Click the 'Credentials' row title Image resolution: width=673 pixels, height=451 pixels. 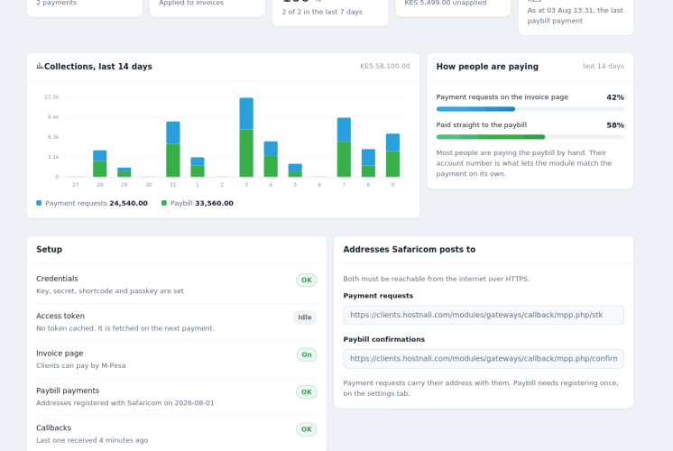[x=57, y=279]
